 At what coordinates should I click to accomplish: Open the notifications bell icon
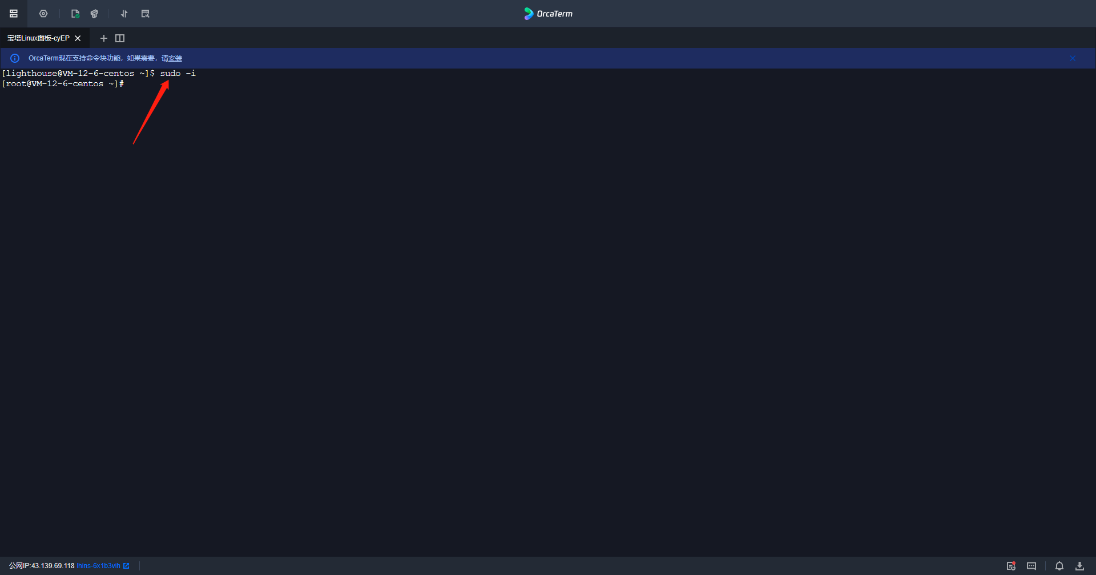point(1059,566)
